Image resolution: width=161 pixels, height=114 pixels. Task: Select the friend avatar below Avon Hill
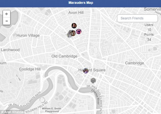pos(74,26)
